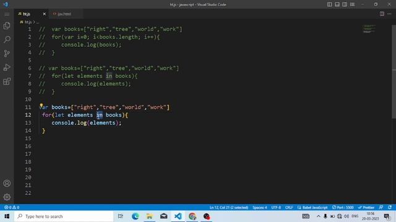Open File Explorer from taskbar
Screen dimensions: 396x222
tap(149, 216)
